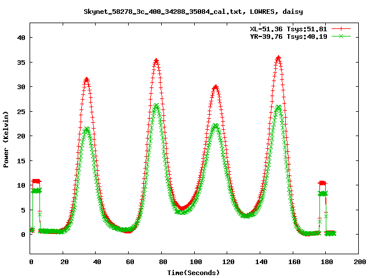Viewport: 371px width, 278px height.
Task: Click the XL-51.36 Tsys:51.81 legend entry
Action: pyautogui.click(x=289, y=29)
